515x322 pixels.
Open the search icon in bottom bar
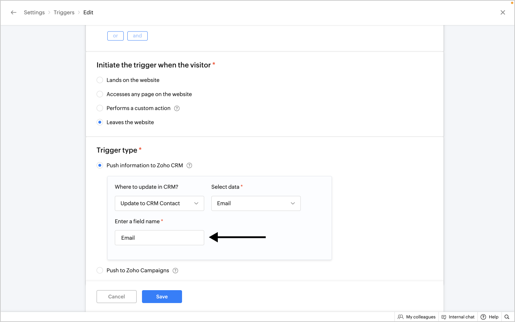pyautogui.click(x=507, y=317)
